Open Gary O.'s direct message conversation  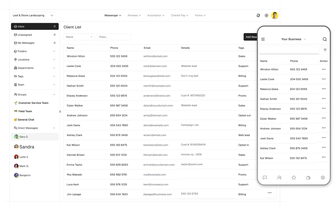tap(23, 136)
